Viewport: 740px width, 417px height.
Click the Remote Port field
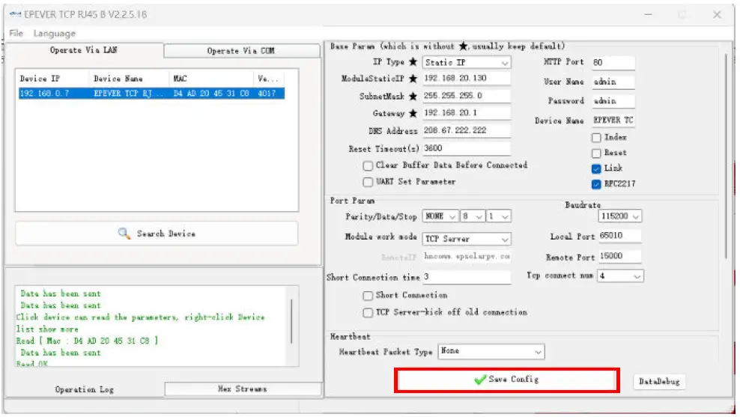[x=619, y=256]
